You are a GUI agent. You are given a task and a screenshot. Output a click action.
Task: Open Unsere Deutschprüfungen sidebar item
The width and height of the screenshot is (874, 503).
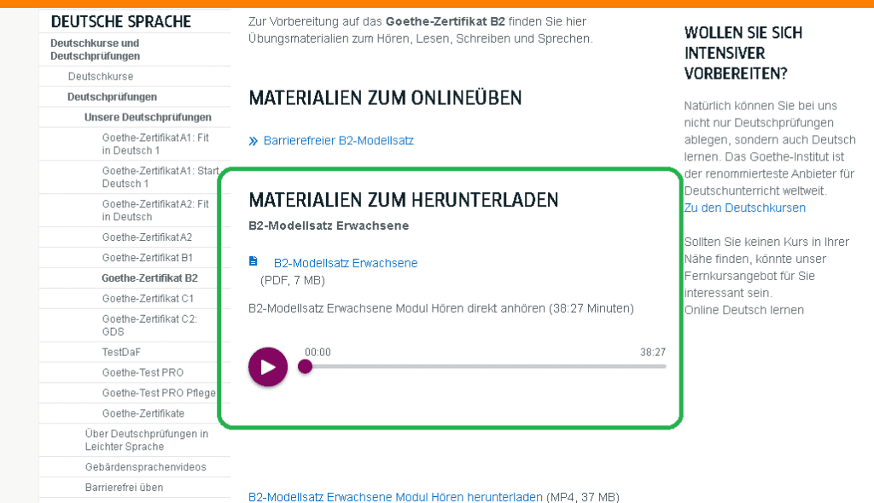148,117
